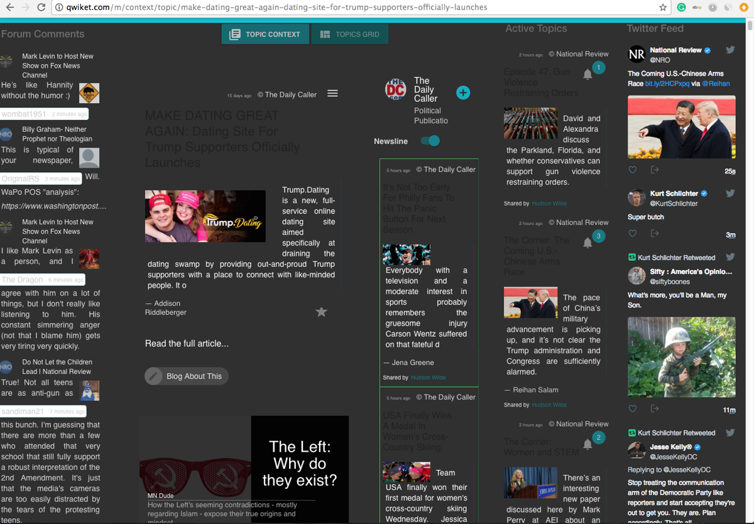Switch to the Topics Grid tab
754x524 pixels.
(350, 35)
